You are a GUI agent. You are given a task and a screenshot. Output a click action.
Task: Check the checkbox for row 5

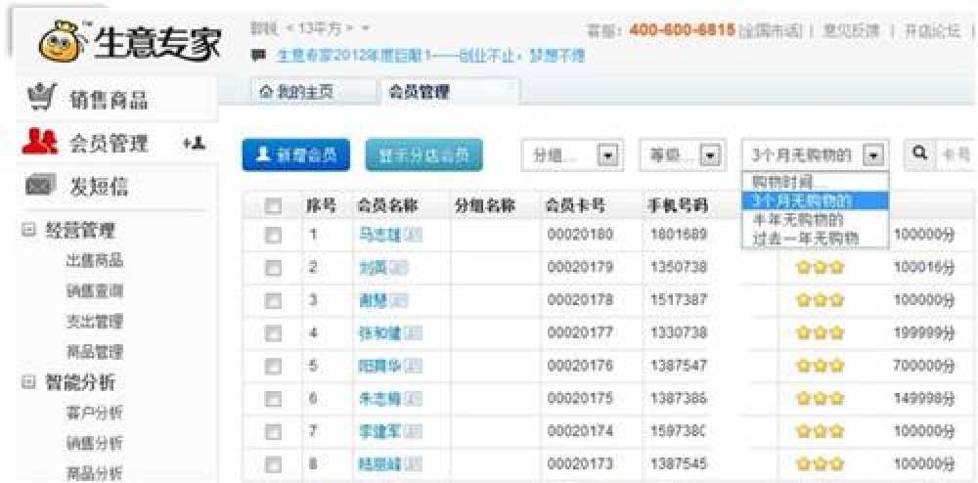click(273, 366)
